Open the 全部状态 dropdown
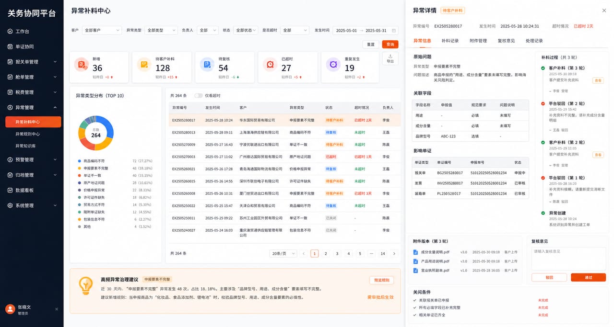Screen dimensions: 614x327 (x=246, y=30)
